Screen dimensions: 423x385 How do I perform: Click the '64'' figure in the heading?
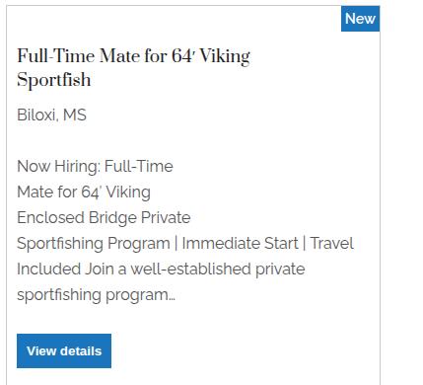[x=182, y=55]
